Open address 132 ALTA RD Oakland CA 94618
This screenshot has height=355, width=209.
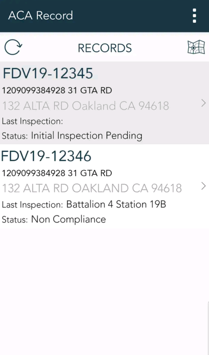[86, 106]
